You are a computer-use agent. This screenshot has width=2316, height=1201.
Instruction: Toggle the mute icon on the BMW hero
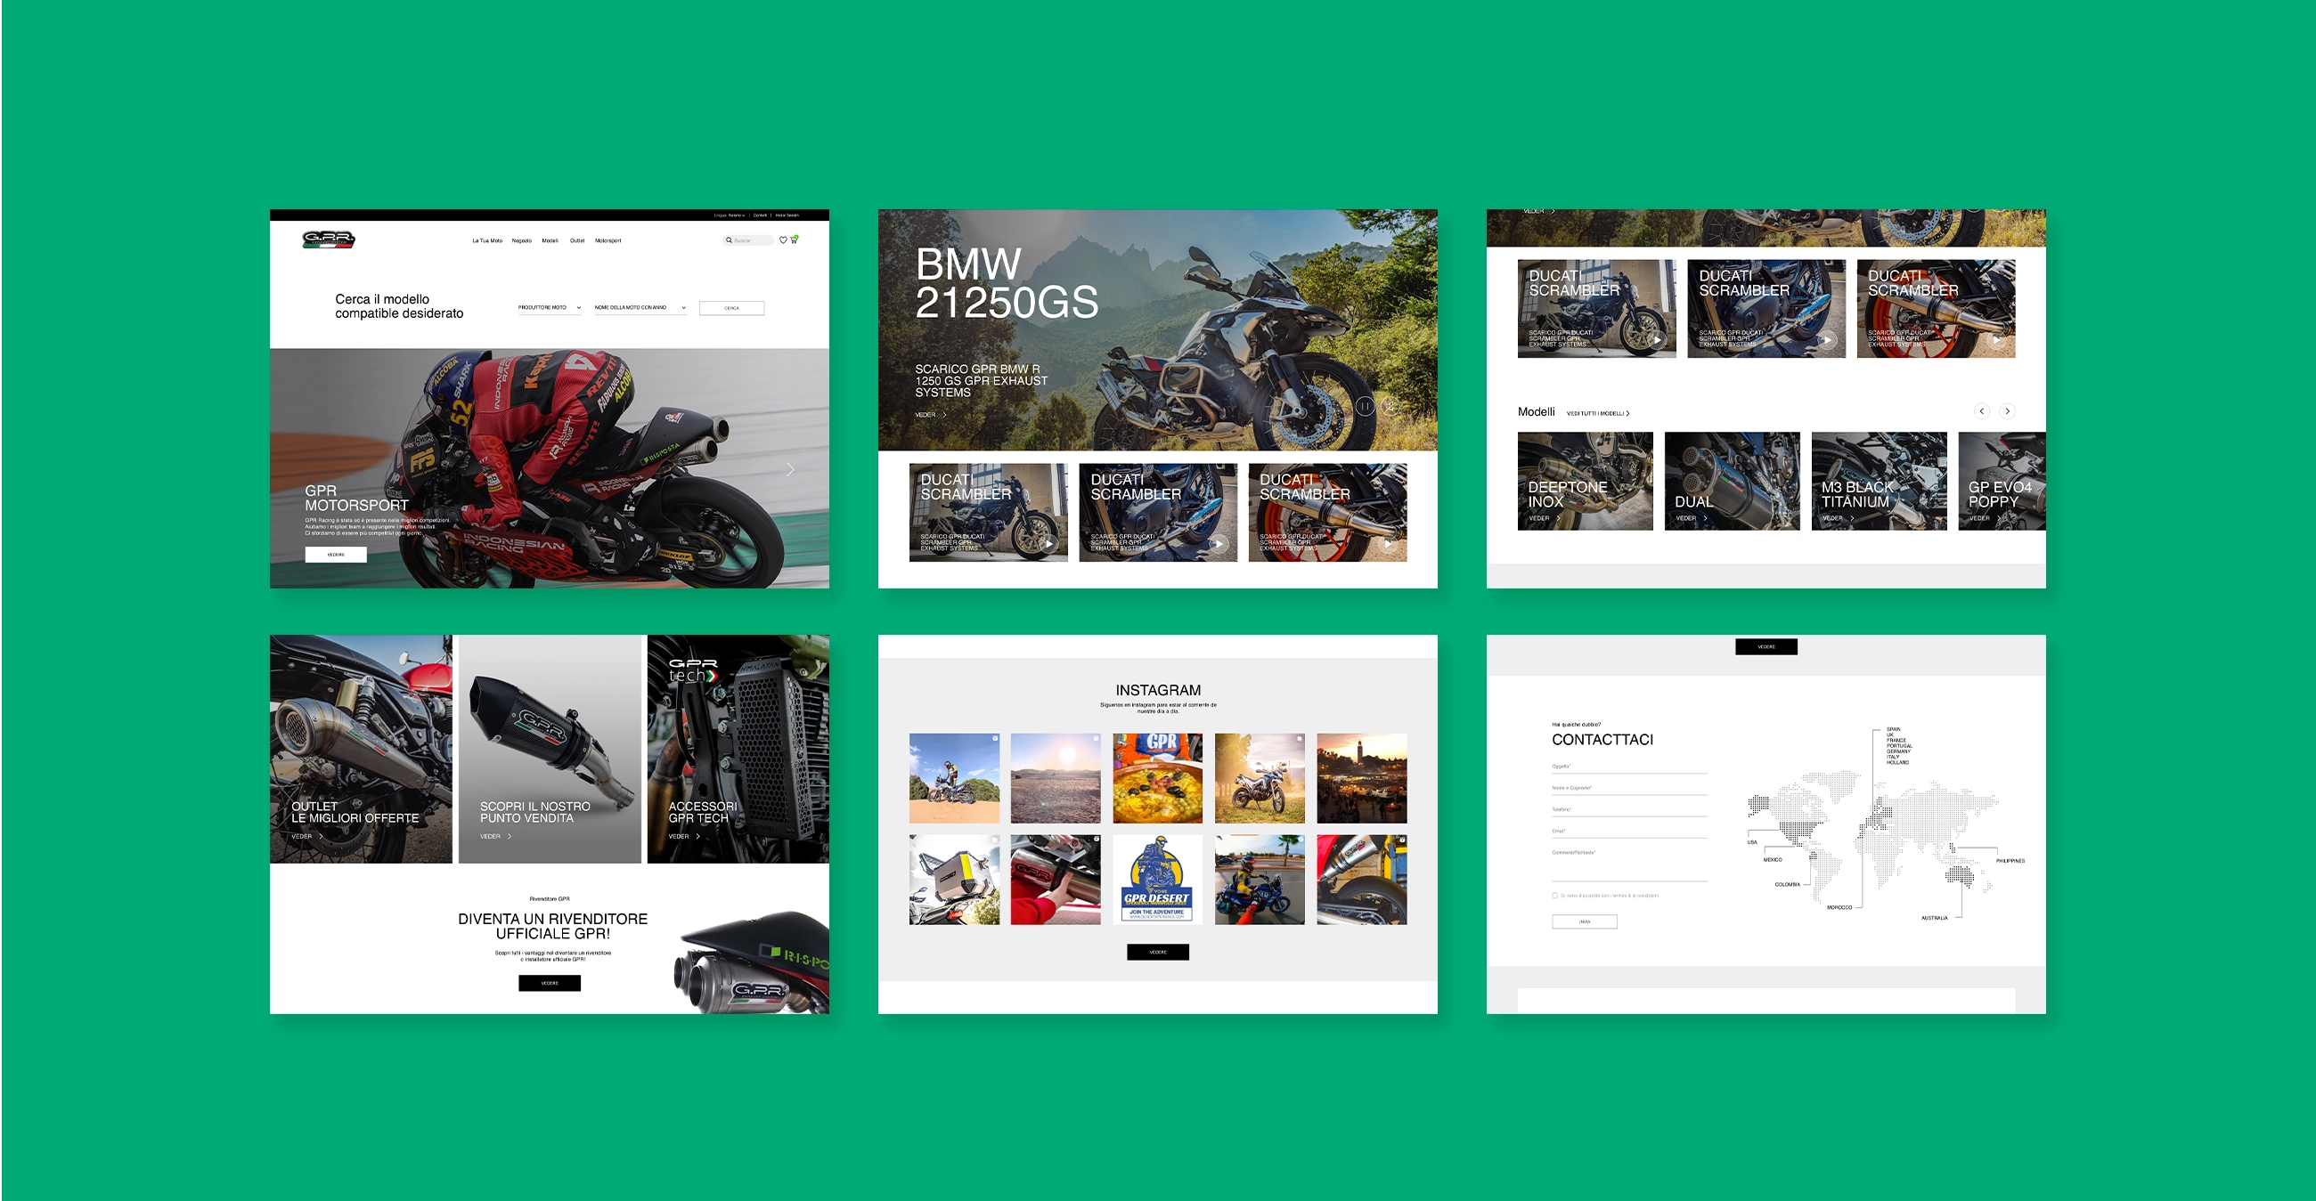coord(1390,407)
